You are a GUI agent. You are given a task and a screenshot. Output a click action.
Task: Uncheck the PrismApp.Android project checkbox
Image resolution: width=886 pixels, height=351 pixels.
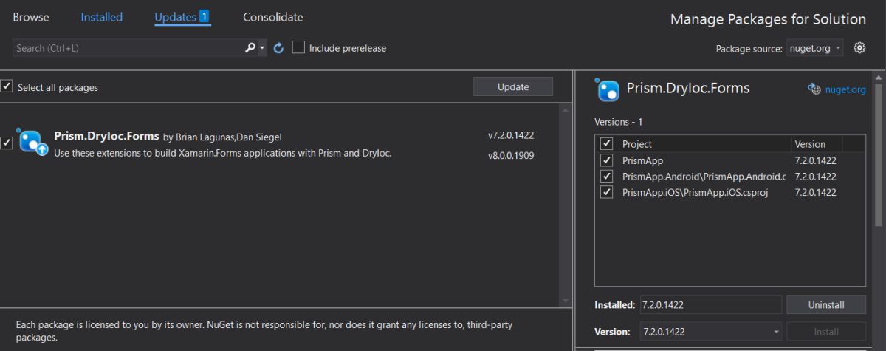(x=607, y=177)
